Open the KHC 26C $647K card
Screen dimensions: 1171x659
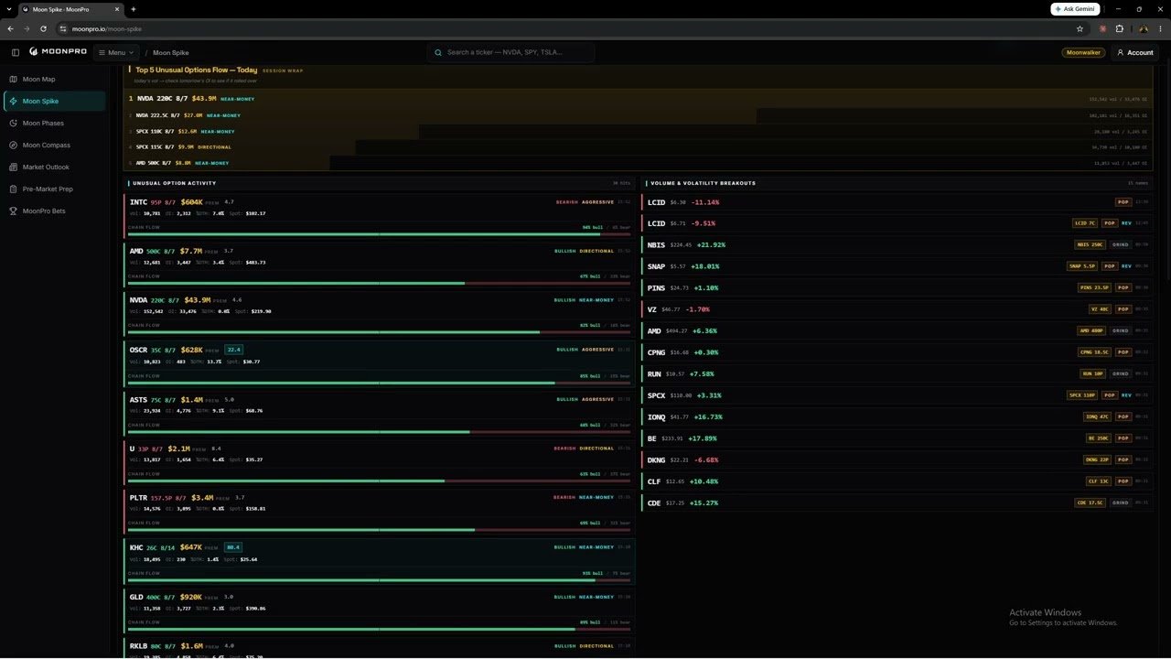[379, 560]
